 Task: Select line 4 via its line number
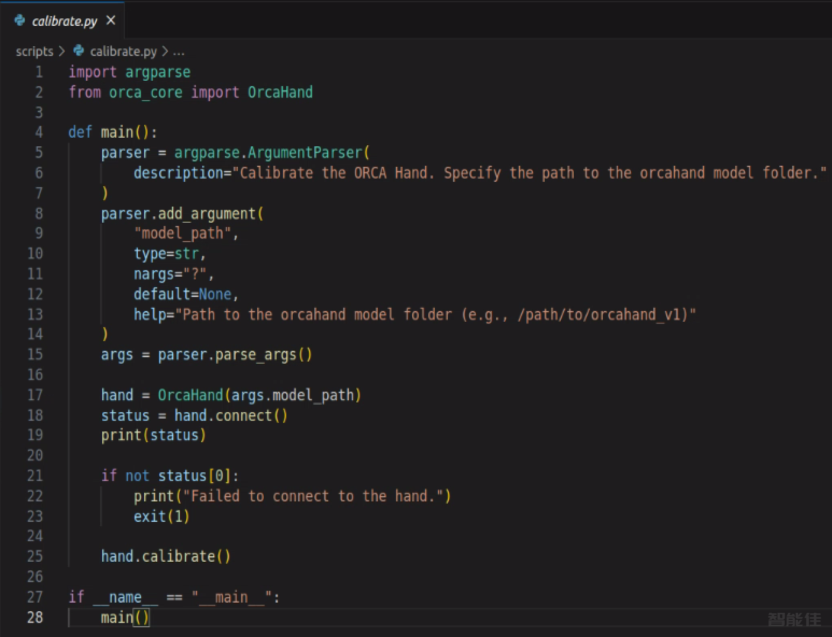tap(39, 132)
